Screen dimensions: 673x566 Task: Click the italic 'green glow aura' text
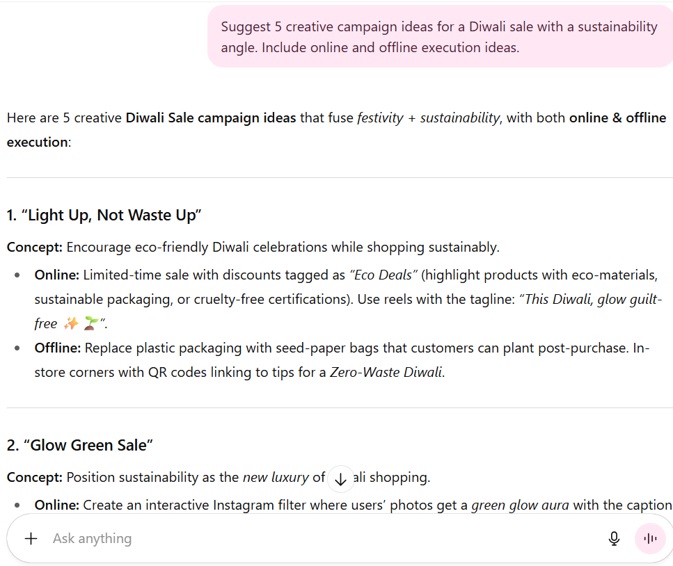coord(520,506)
